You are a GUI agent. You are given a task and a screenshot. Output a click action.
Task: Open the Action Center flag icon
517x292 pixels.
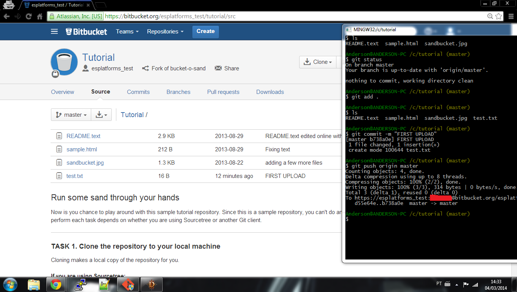466,284
